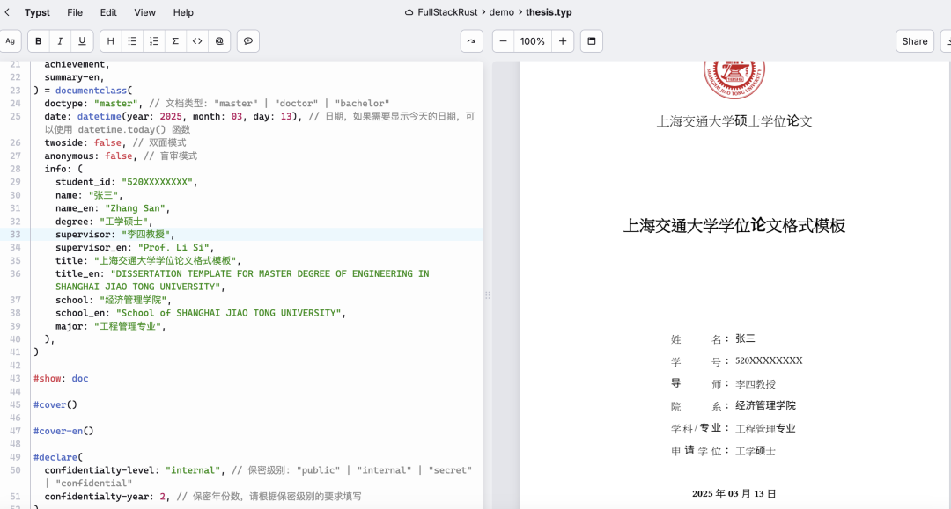Screen dimensions: 951x509
Task: Zoom out the preview
Action: click(503, 41)
